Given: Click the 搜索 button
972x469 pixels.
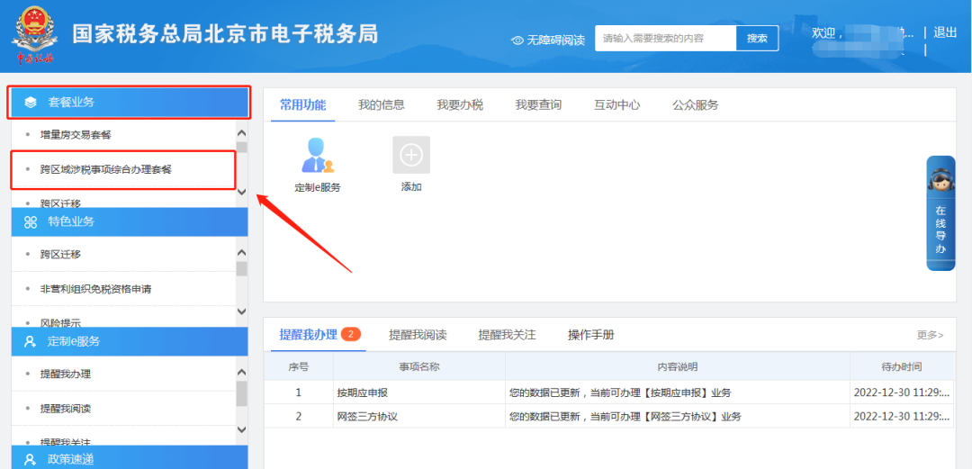Looking at the screenshot, I should [x=758, y=39].
